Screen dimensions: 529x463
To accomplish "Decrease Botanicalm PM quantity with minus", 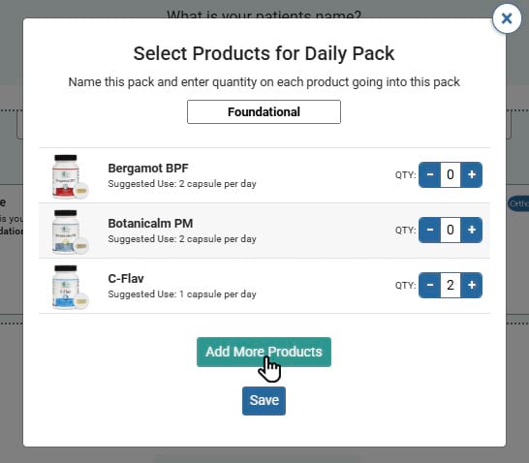I will click(x=429, y=230).
